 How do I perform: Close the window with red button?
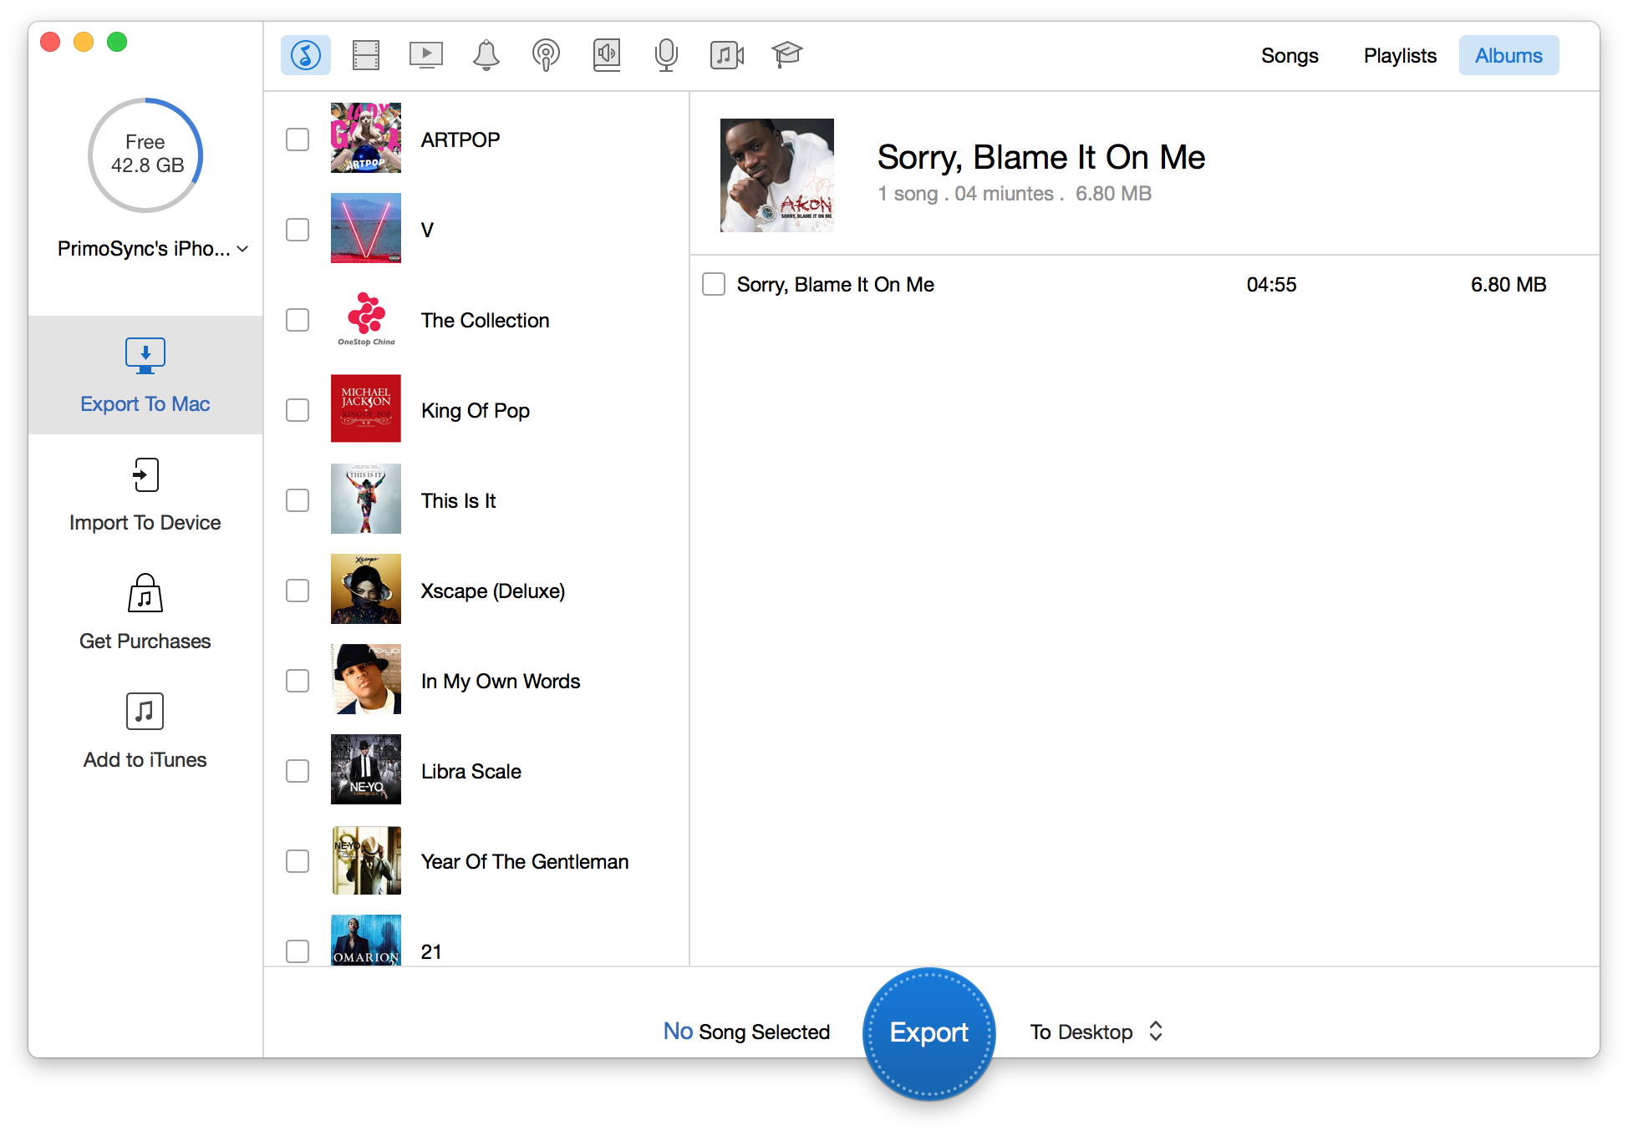(50, 42)
